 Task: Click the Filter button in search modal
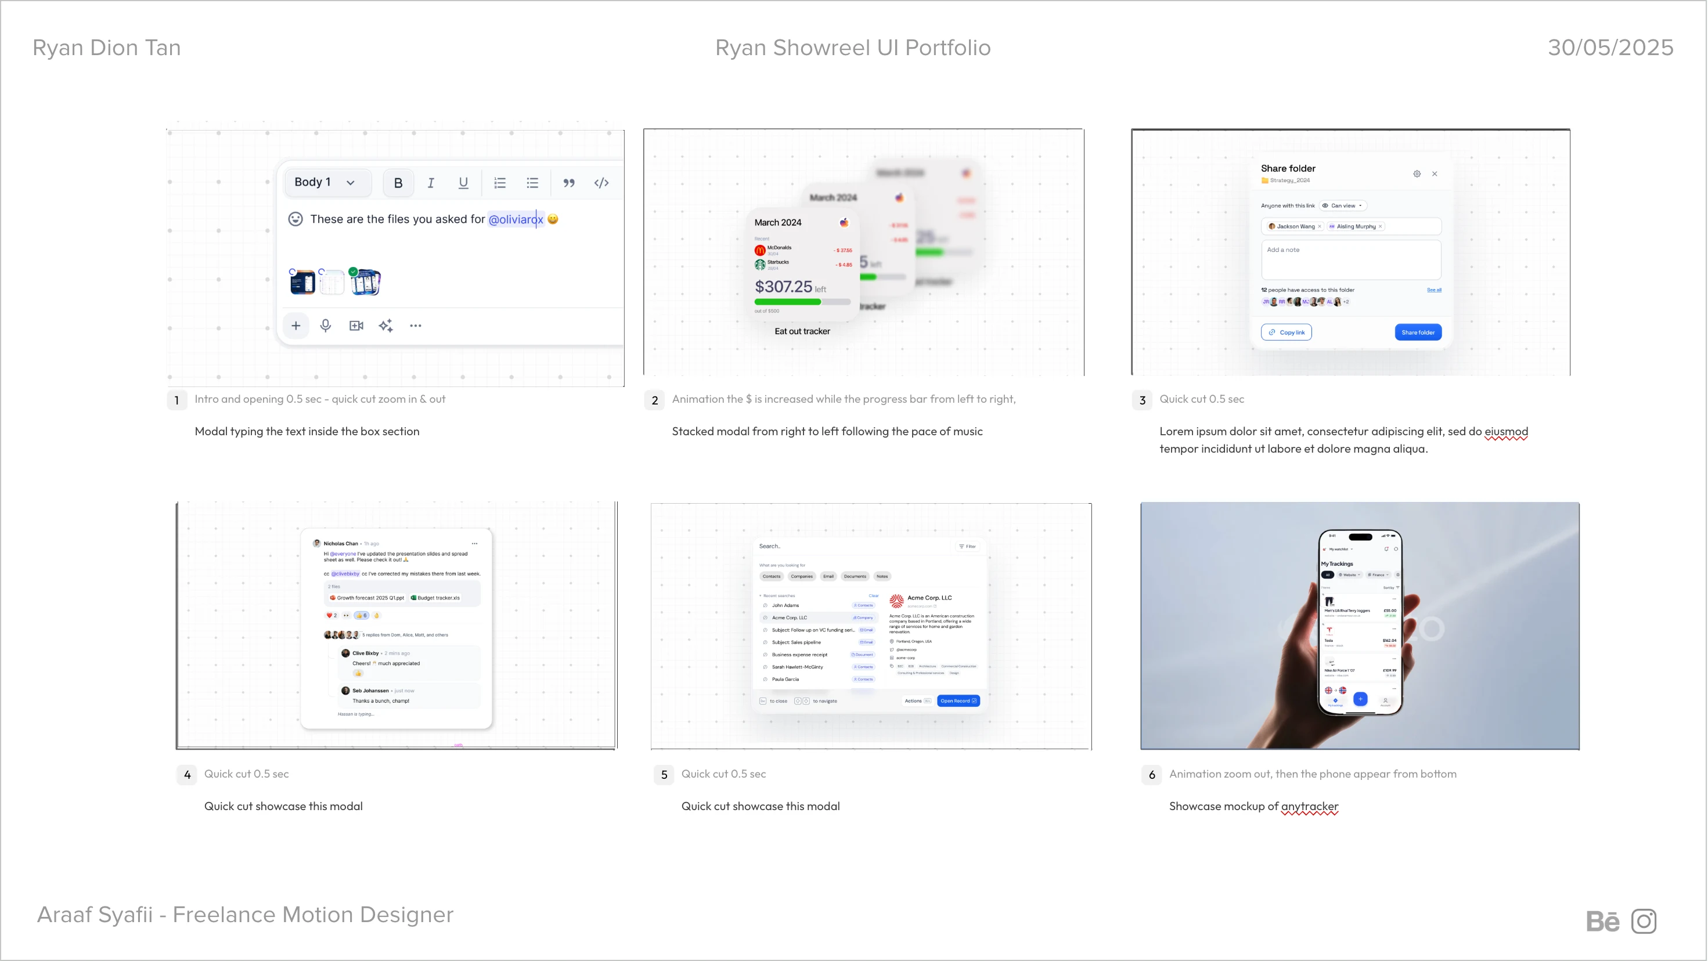968,547
